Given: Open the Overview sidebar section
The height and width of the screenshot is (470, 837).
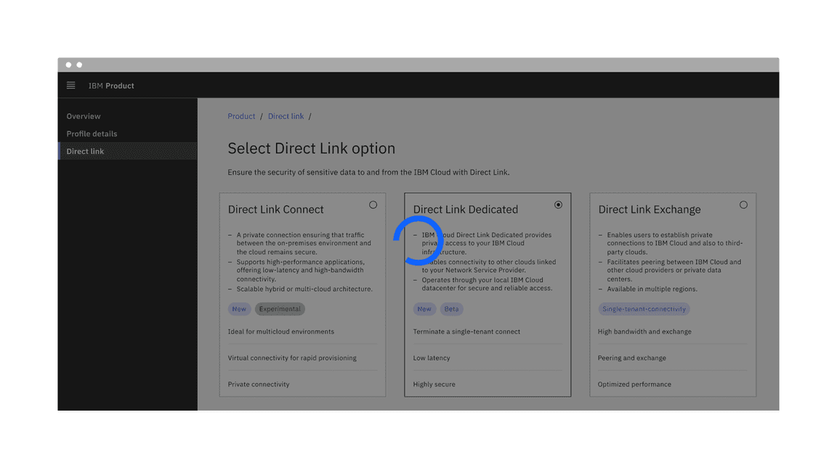Looking at the screenshot, I should coord(83,116).
